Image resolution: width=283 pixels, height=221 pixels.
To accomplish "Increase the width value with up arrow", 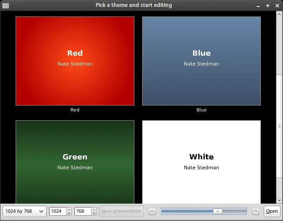I will [69, 209].
